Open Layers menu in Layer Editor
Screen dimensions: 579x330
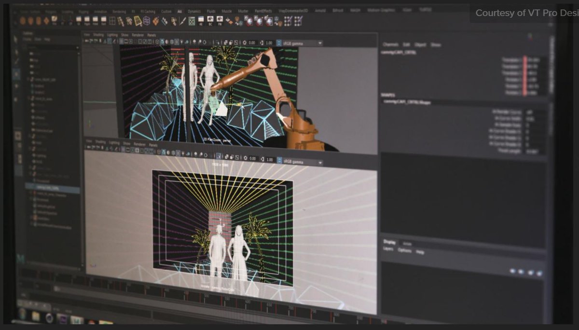388,249
